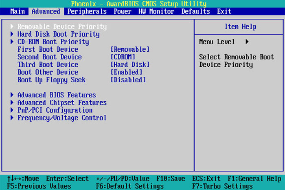Image resolution: width=285 pixels, height=190 pixels.
Task: Click the triangle beside Frequency/Voltage Control
Action: [x=12, y=118]
